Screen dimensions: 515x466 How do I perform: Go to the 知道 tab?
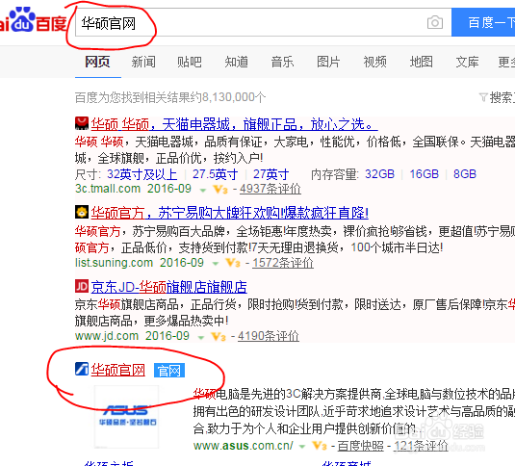236,62
